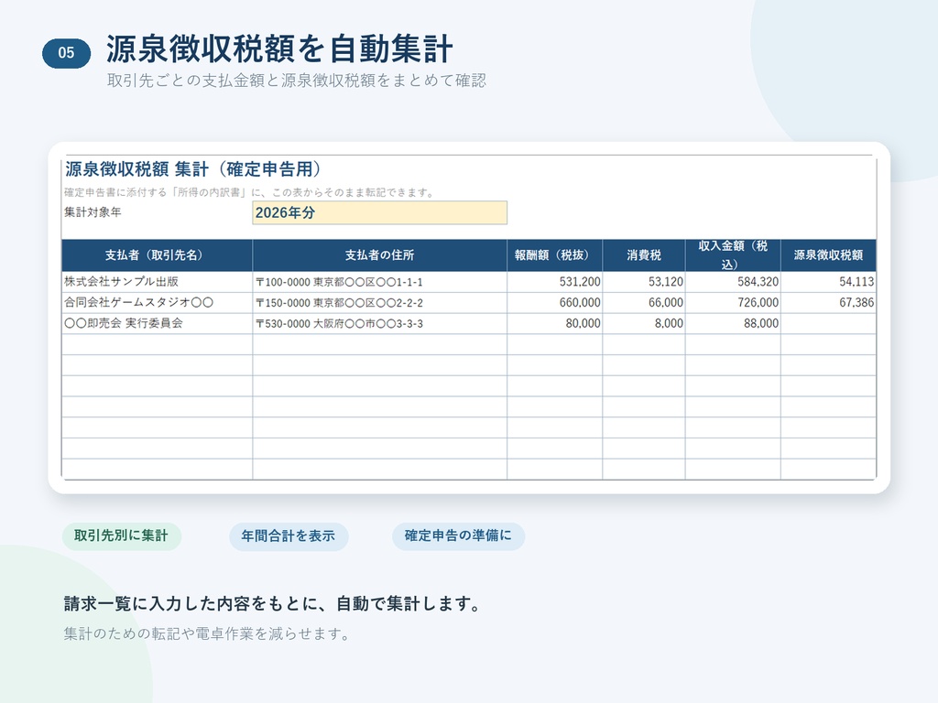
Task: Select the 8,000 consumption tax cell
Action: click(x=644, y=323)
